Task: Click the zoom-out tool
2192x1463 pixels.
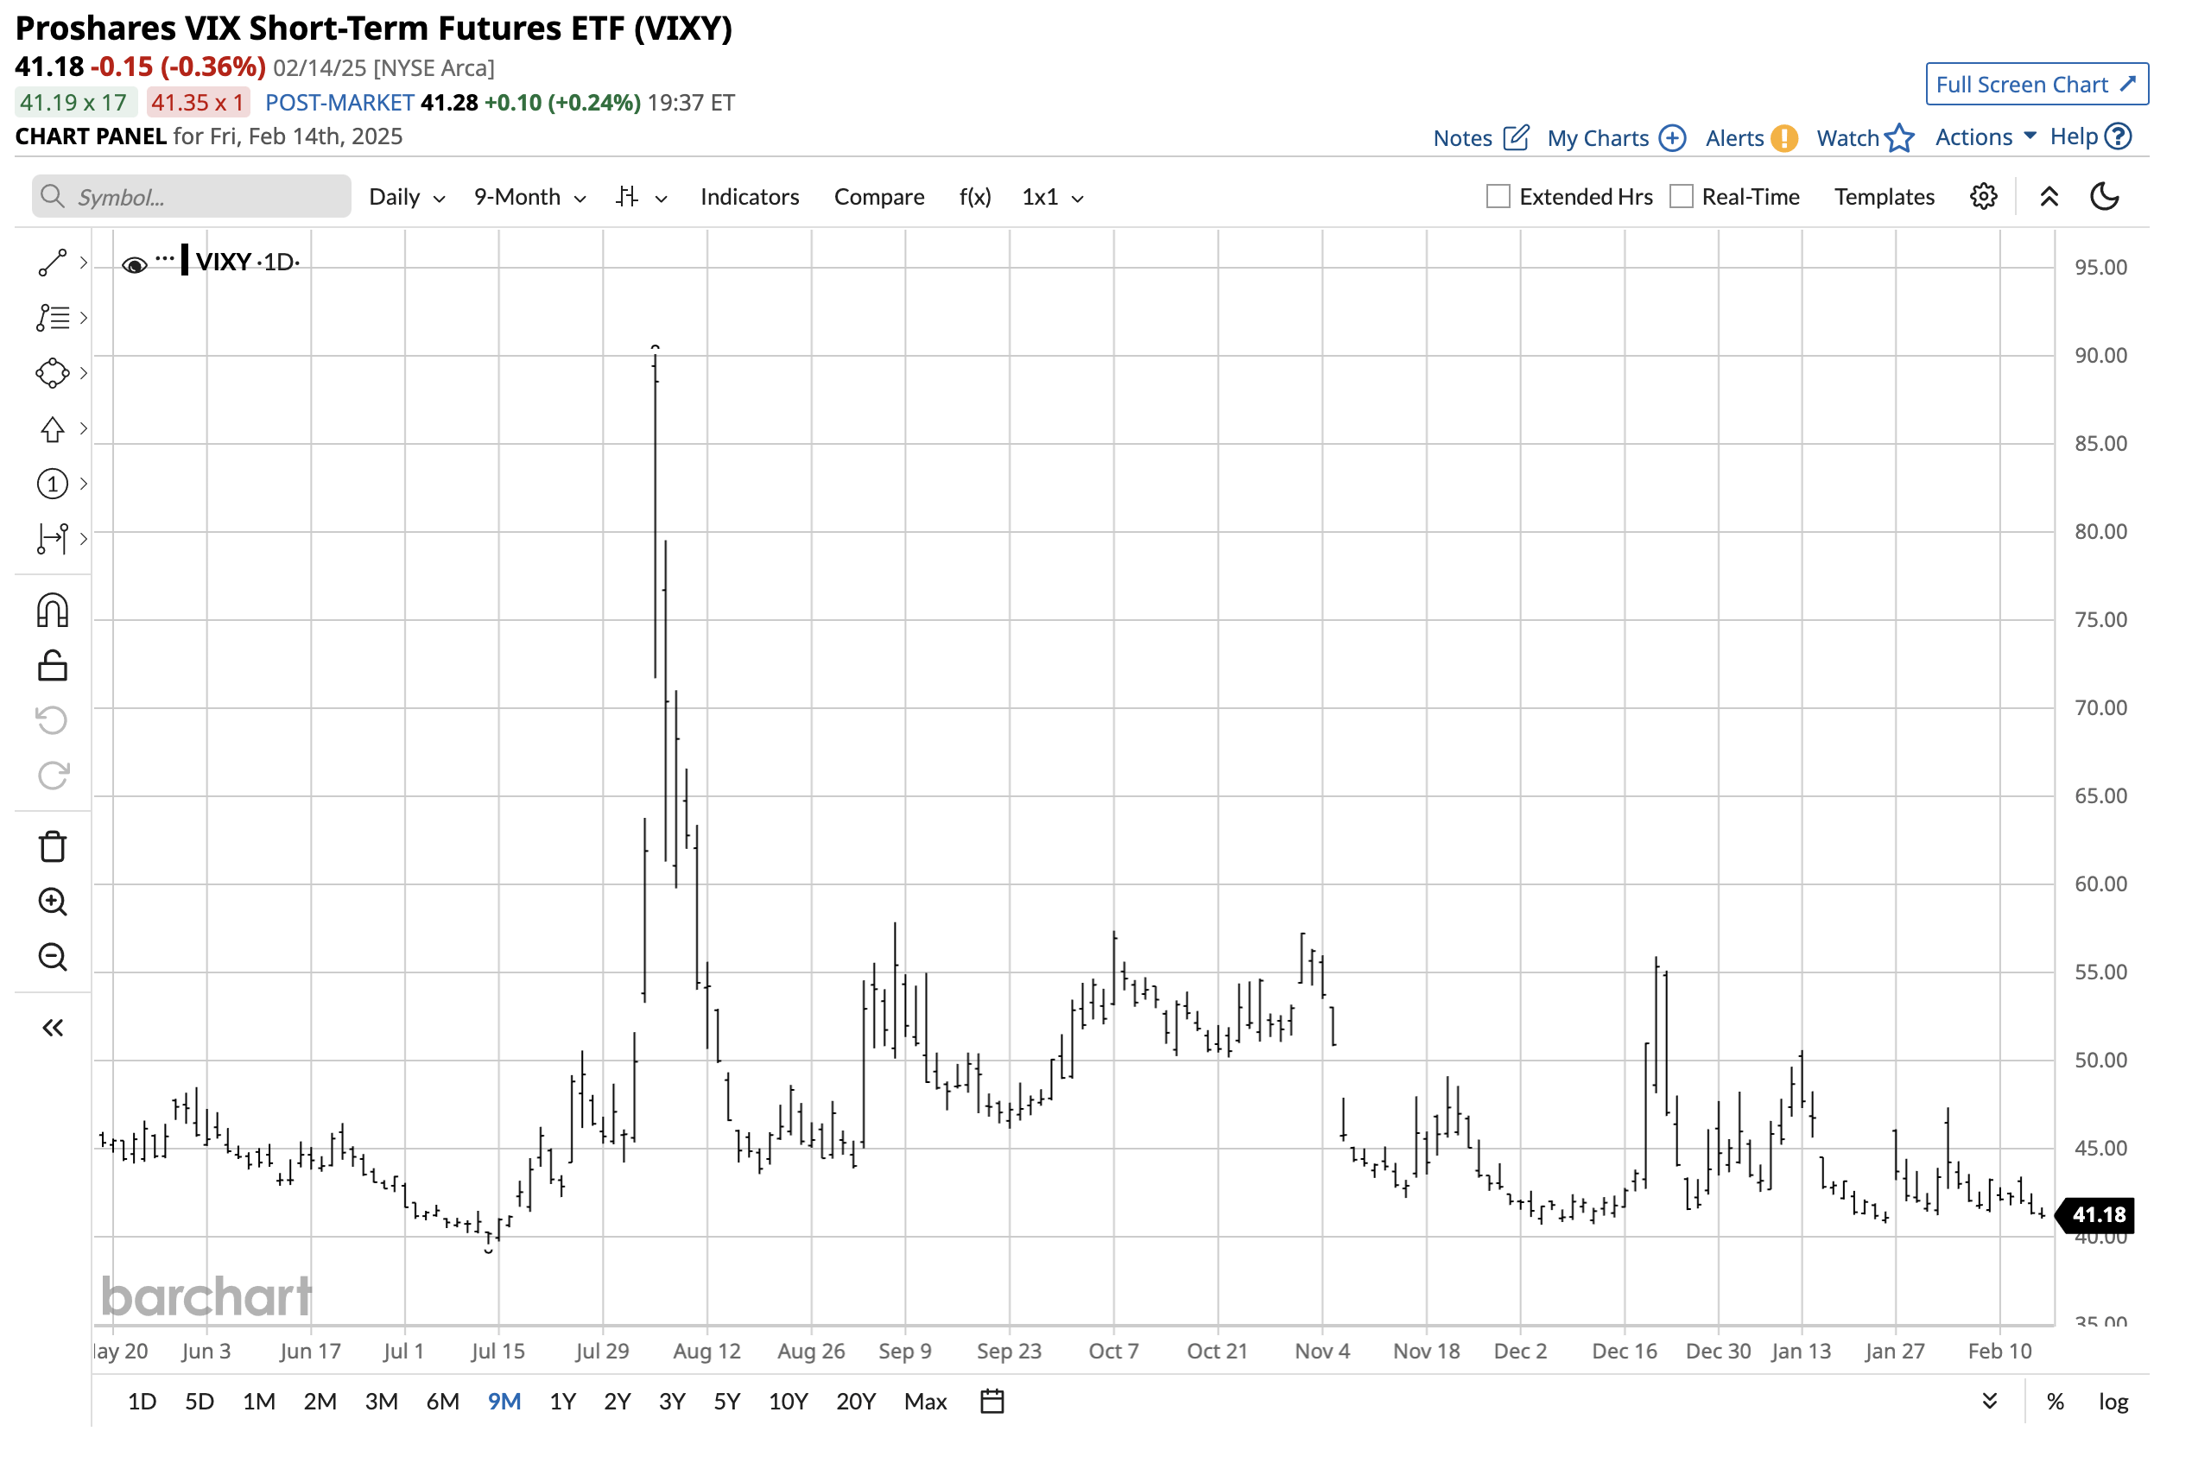Action: (x=51, y=956)
